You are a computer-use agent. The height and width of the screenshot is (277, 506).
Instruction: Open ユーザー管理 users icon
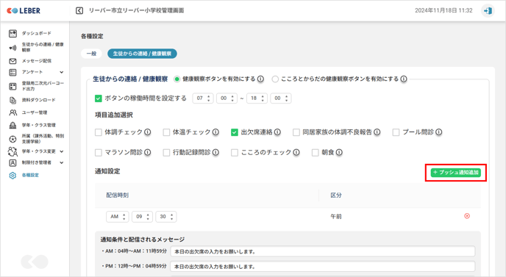tap(13, 112)
